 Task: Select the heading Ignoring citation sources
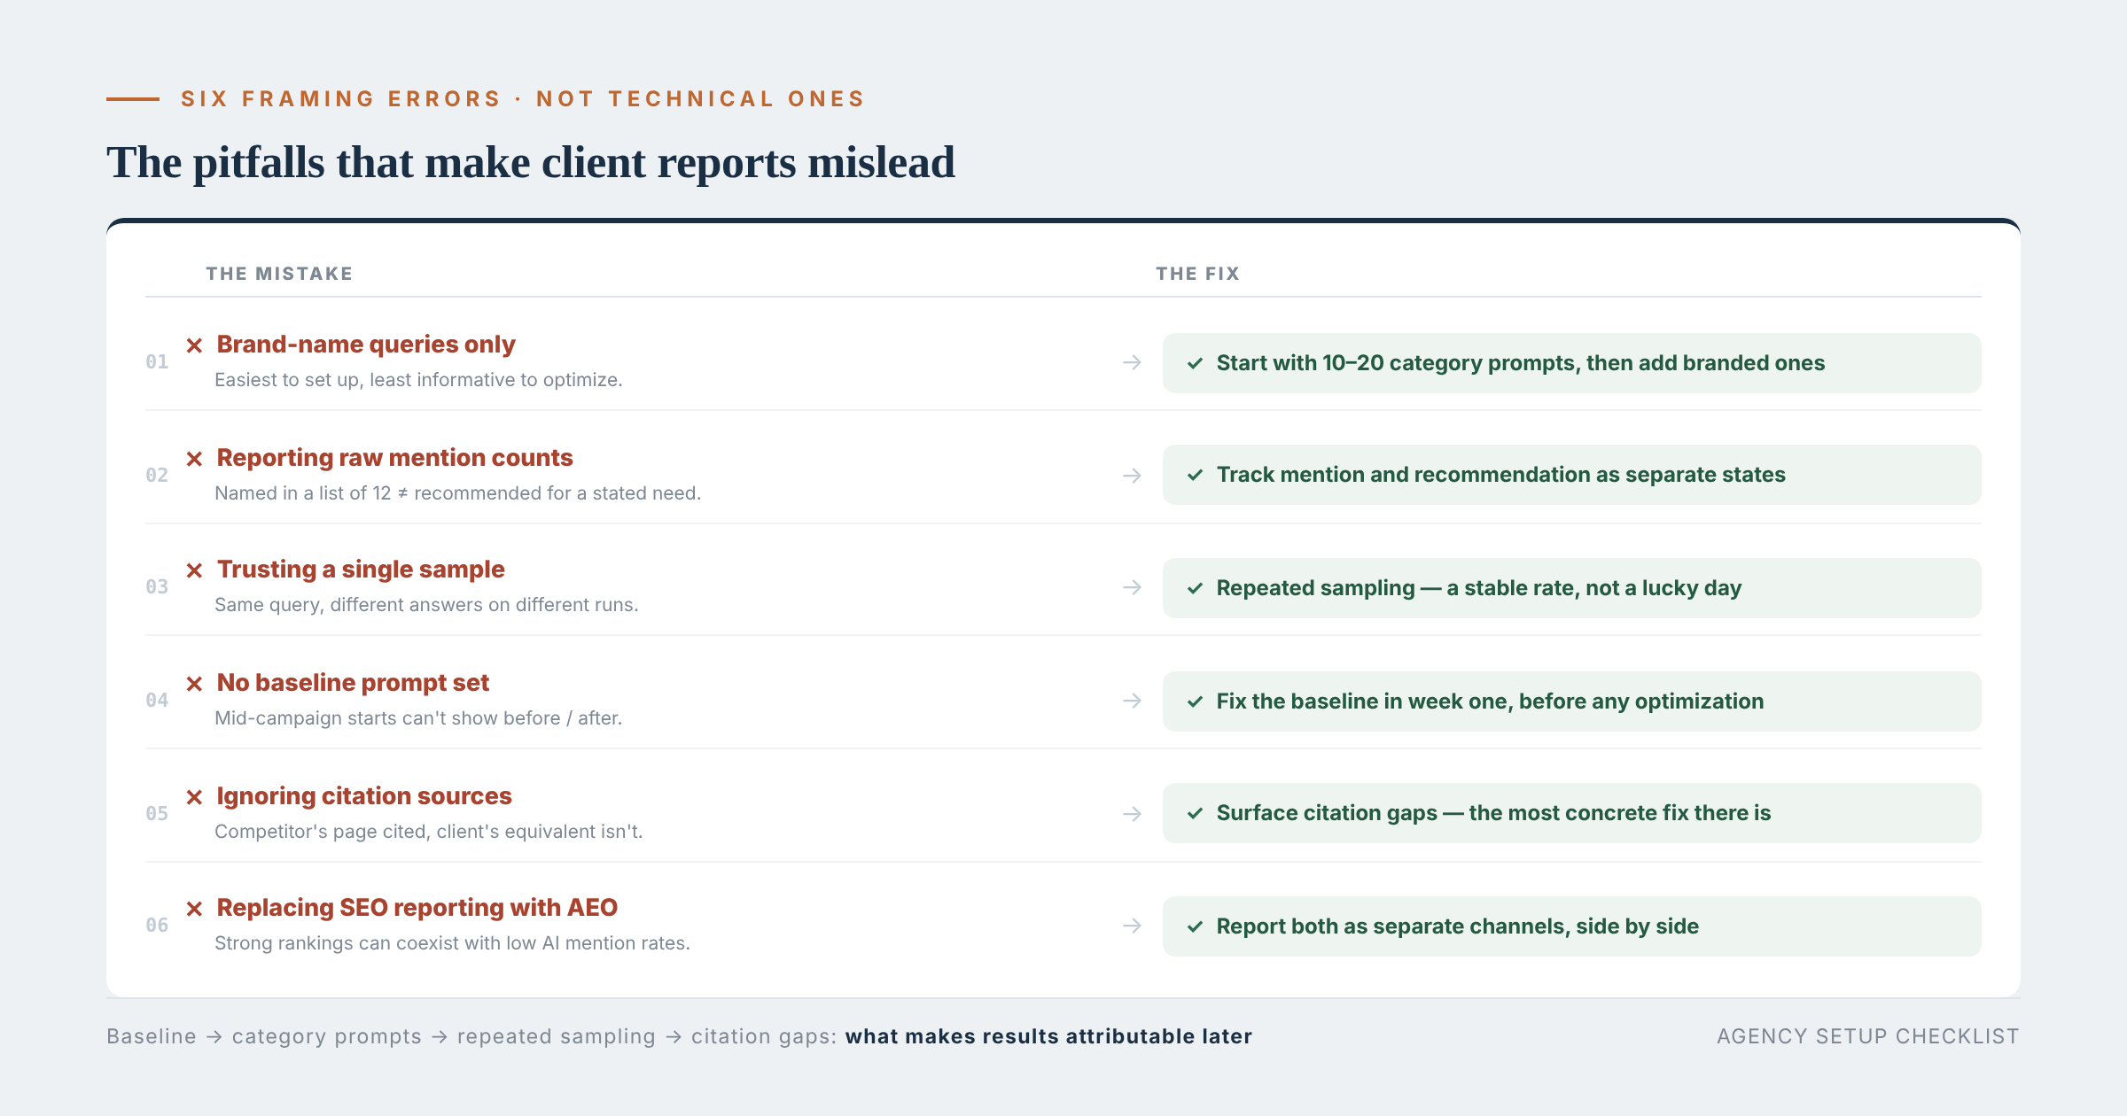tap(364, 796)
